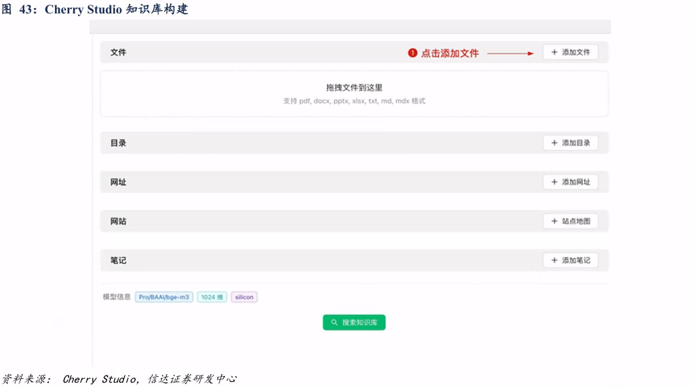Click the purple silicon provider tag
The height and width of the screenshot is (387, 695).
pos(244,297)
